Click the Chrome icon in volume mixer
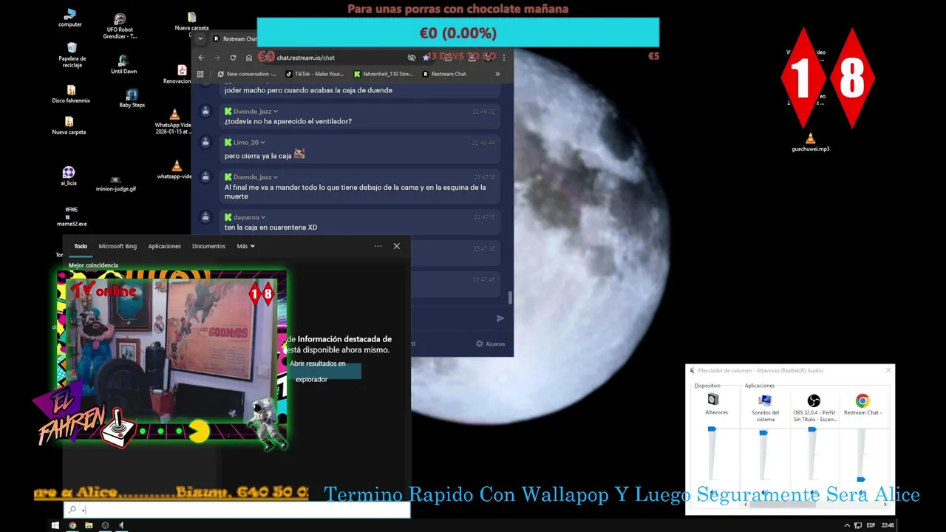The width and height of the screenshot is (946, 532). [862, 400]
